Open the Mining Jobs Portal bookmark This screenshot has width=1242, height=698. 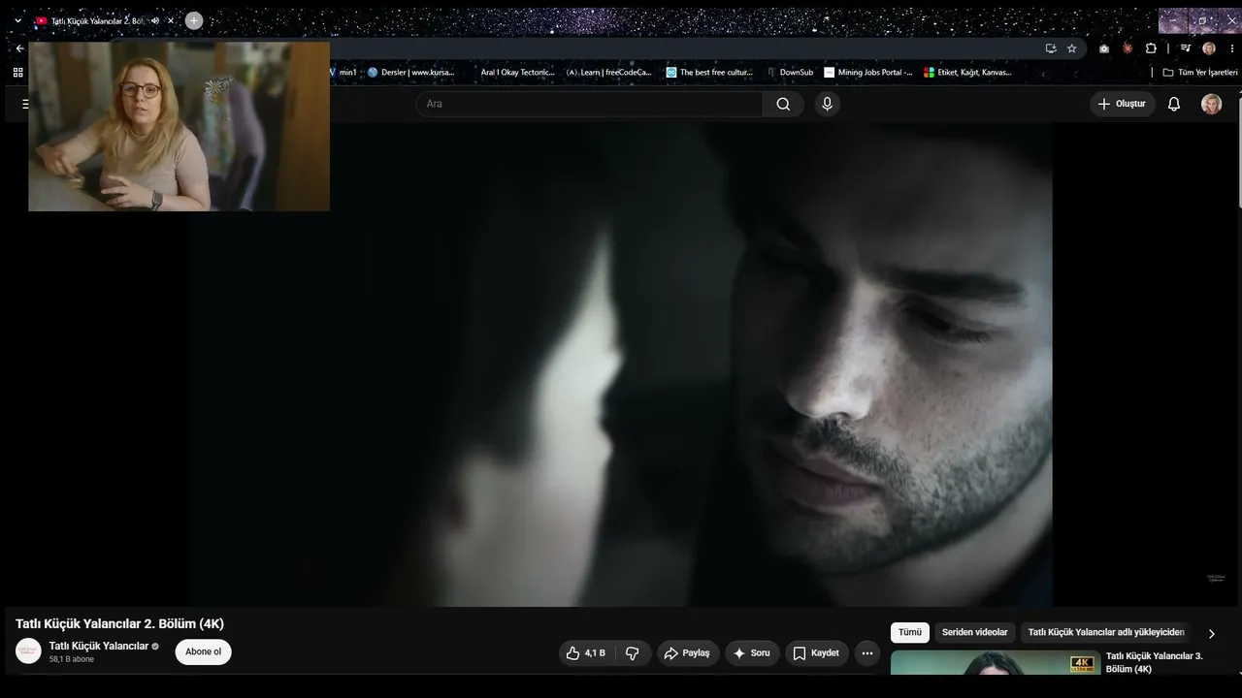click(868, 73)
